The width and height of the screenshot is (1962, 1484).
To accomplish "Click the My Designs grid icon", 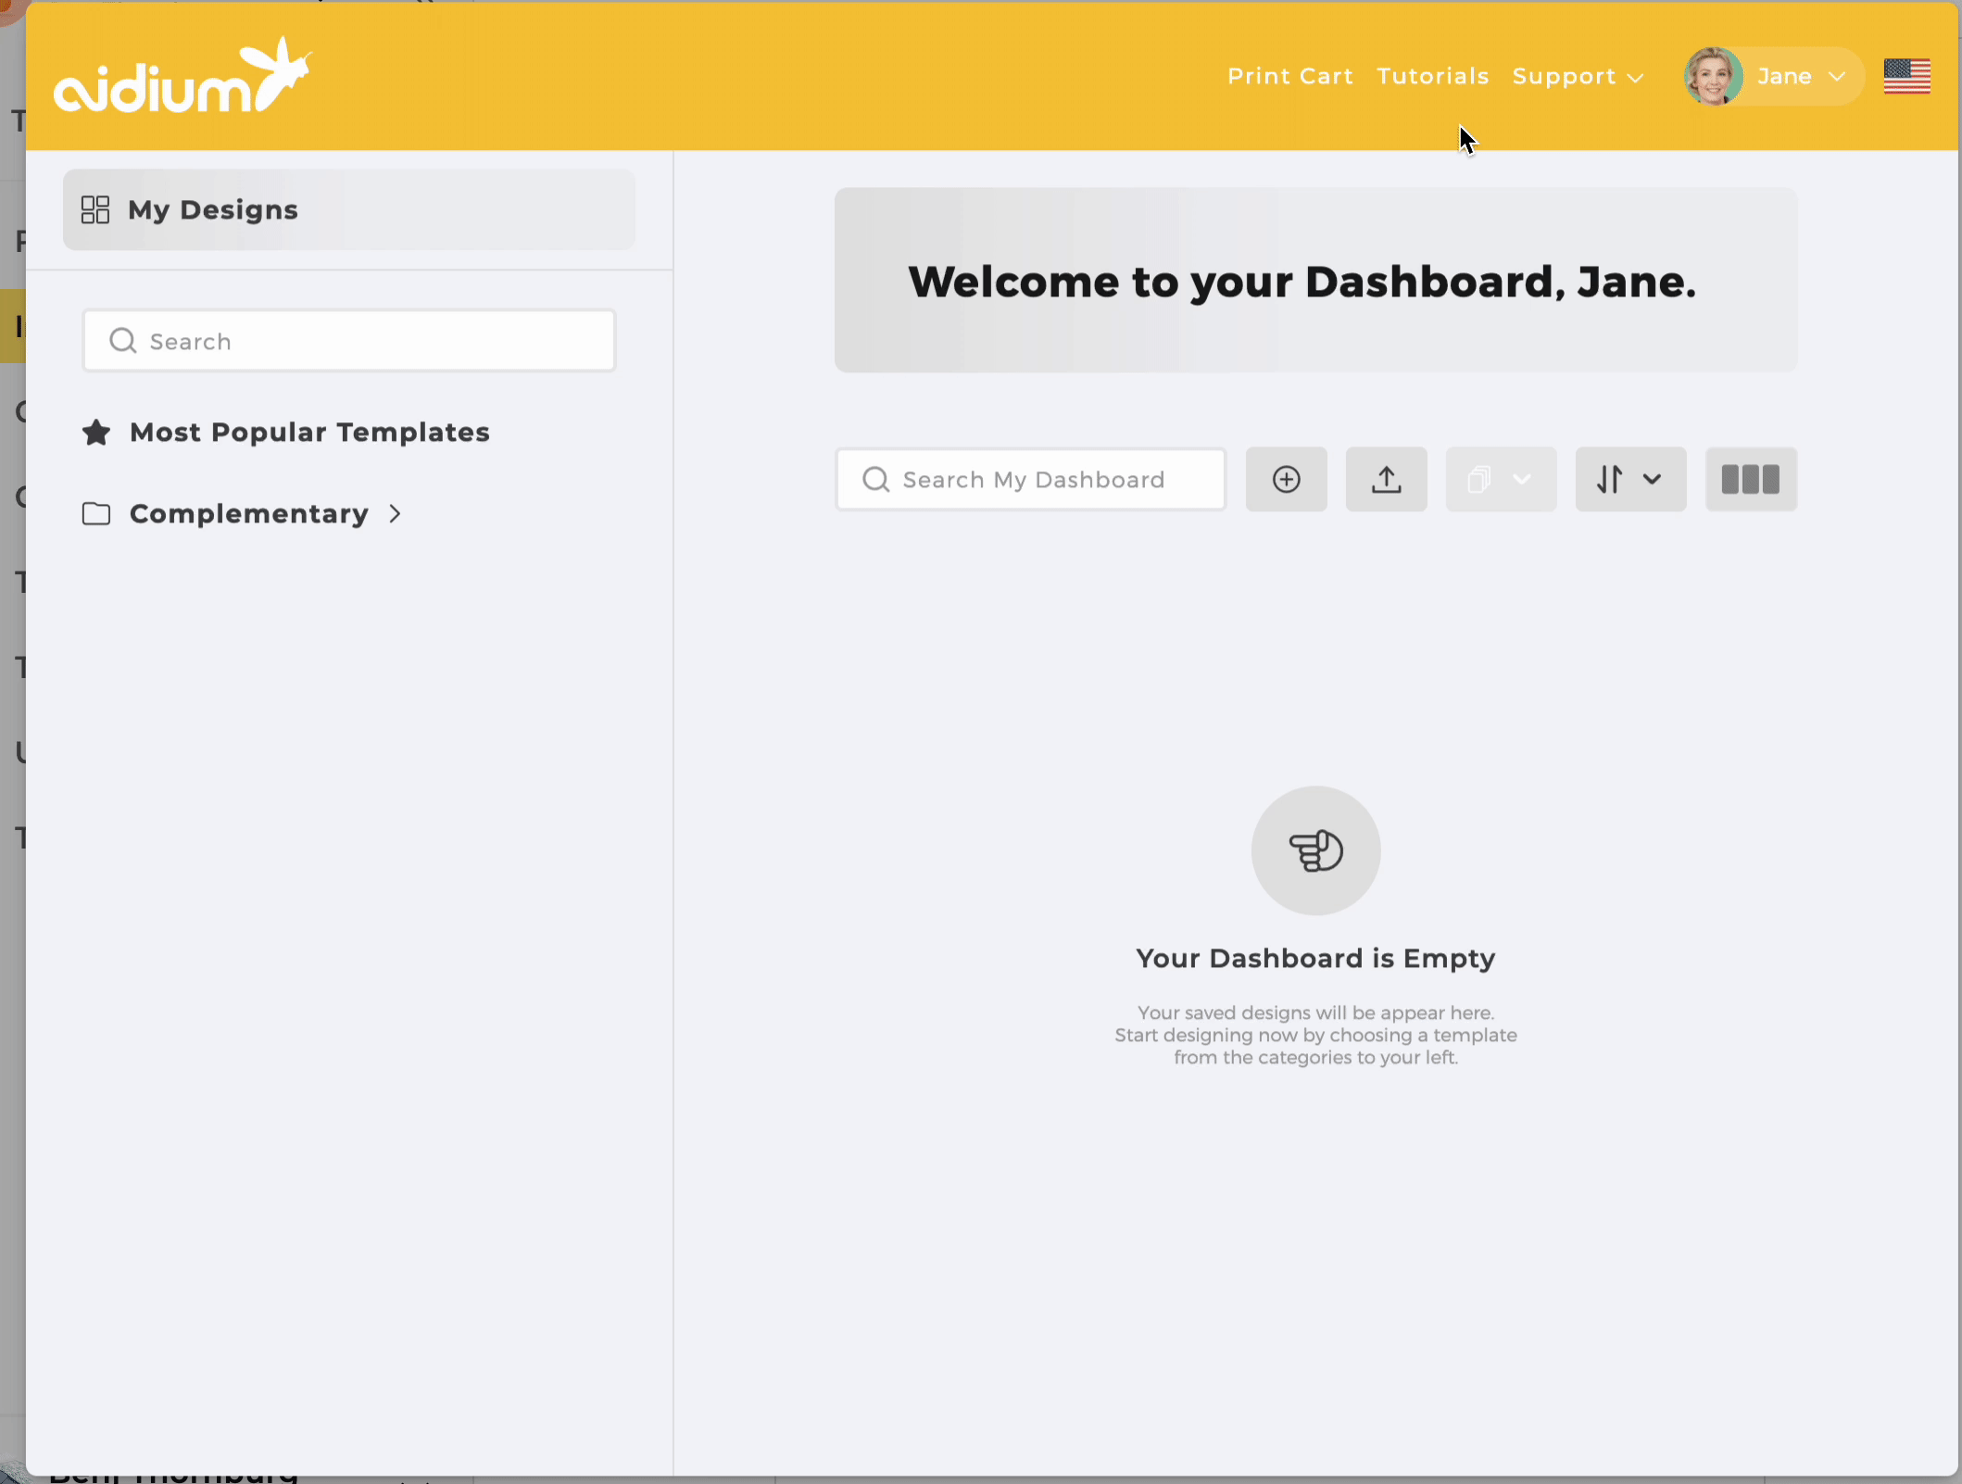I will pyautogui.click(x=95, y=209).
